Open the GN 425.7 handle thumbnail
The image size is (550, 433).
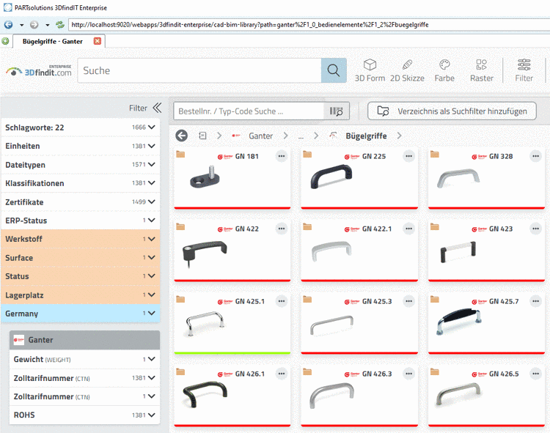[459, 321]
